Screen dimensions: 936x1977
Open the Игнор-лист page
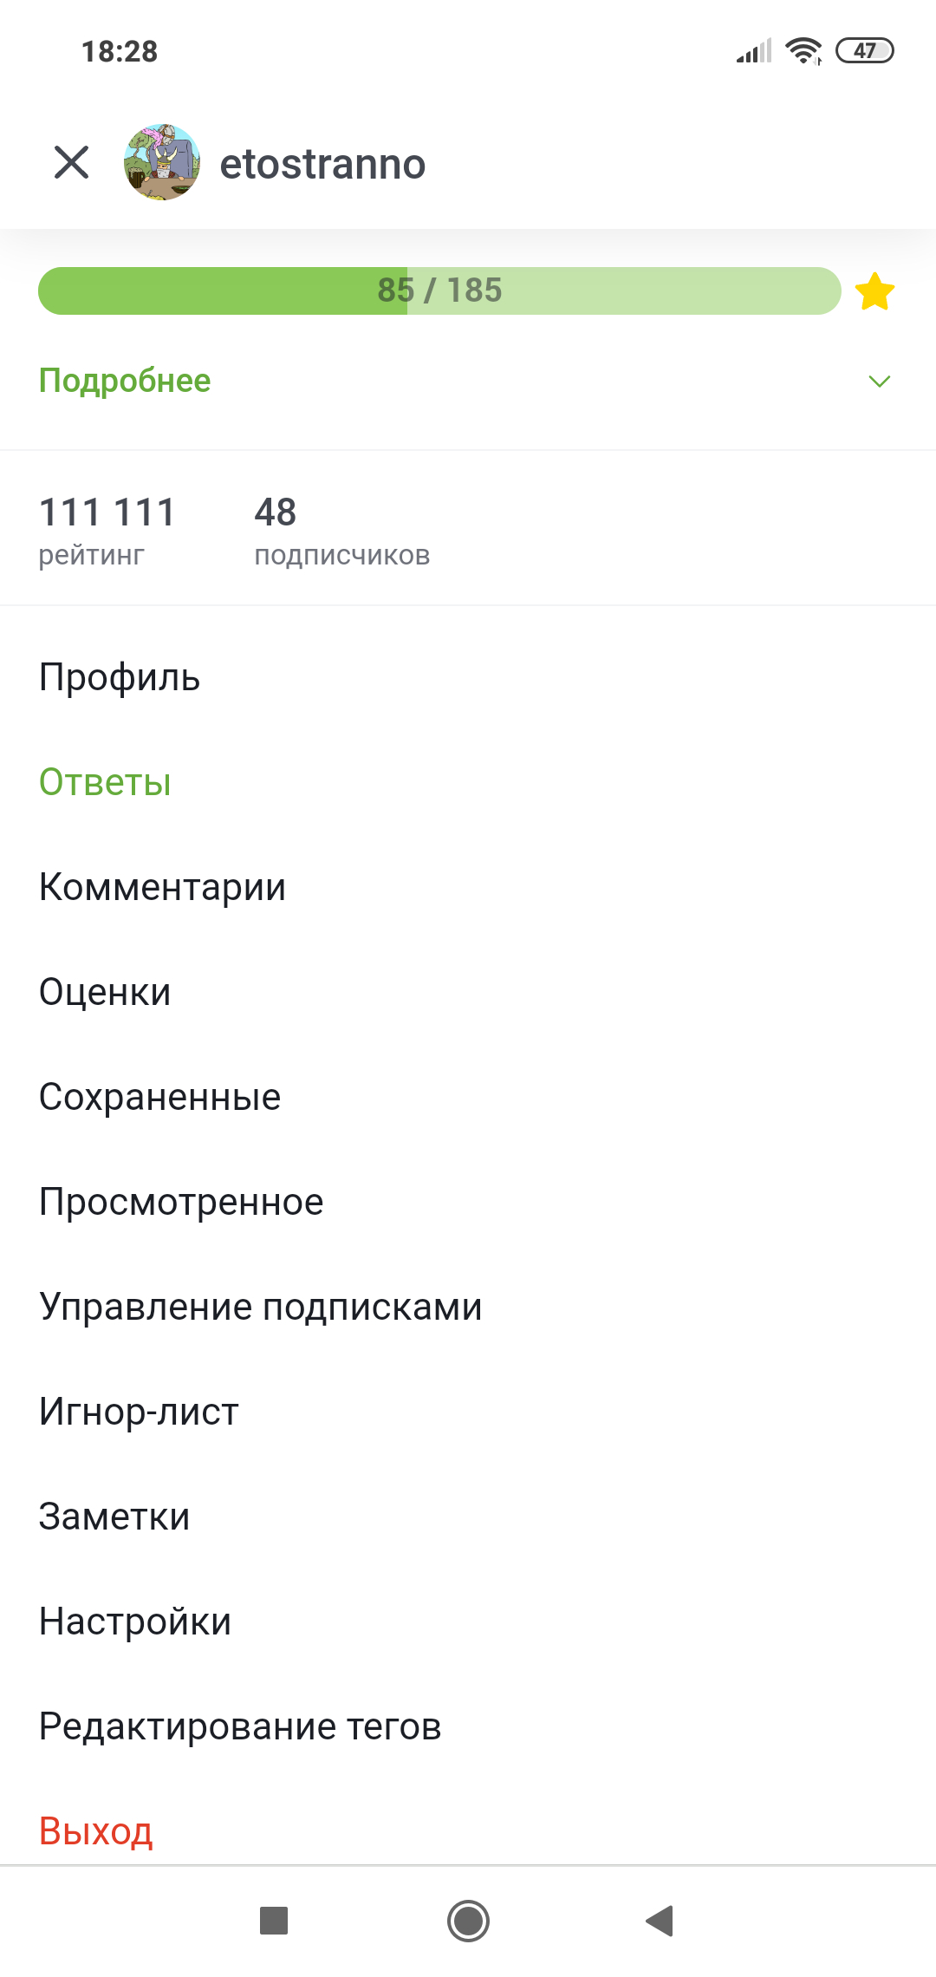[139, 1412]
